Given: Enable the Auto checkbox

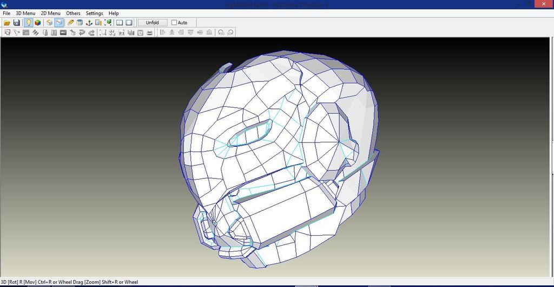Looking at the screenshot, I should (x=174, y=23).
